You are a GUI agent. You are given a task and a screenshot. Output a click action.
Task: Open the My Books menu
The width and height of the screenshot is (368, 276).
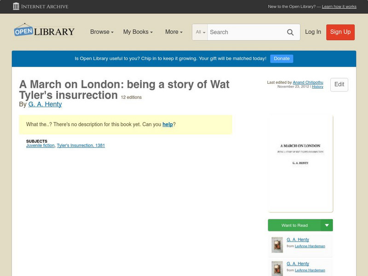[137, 32]
